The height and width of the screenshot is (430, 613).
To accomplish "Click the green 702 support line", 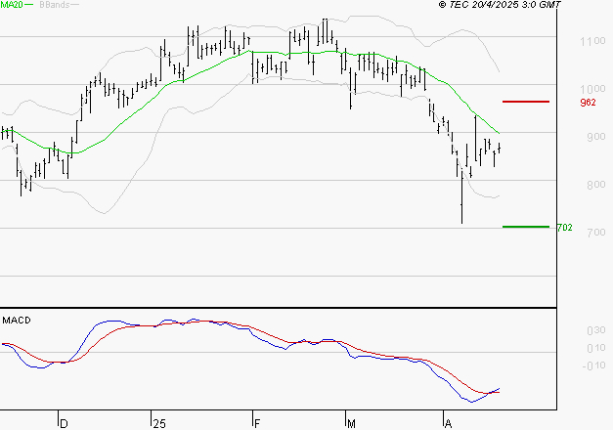I will pos(526,227).
